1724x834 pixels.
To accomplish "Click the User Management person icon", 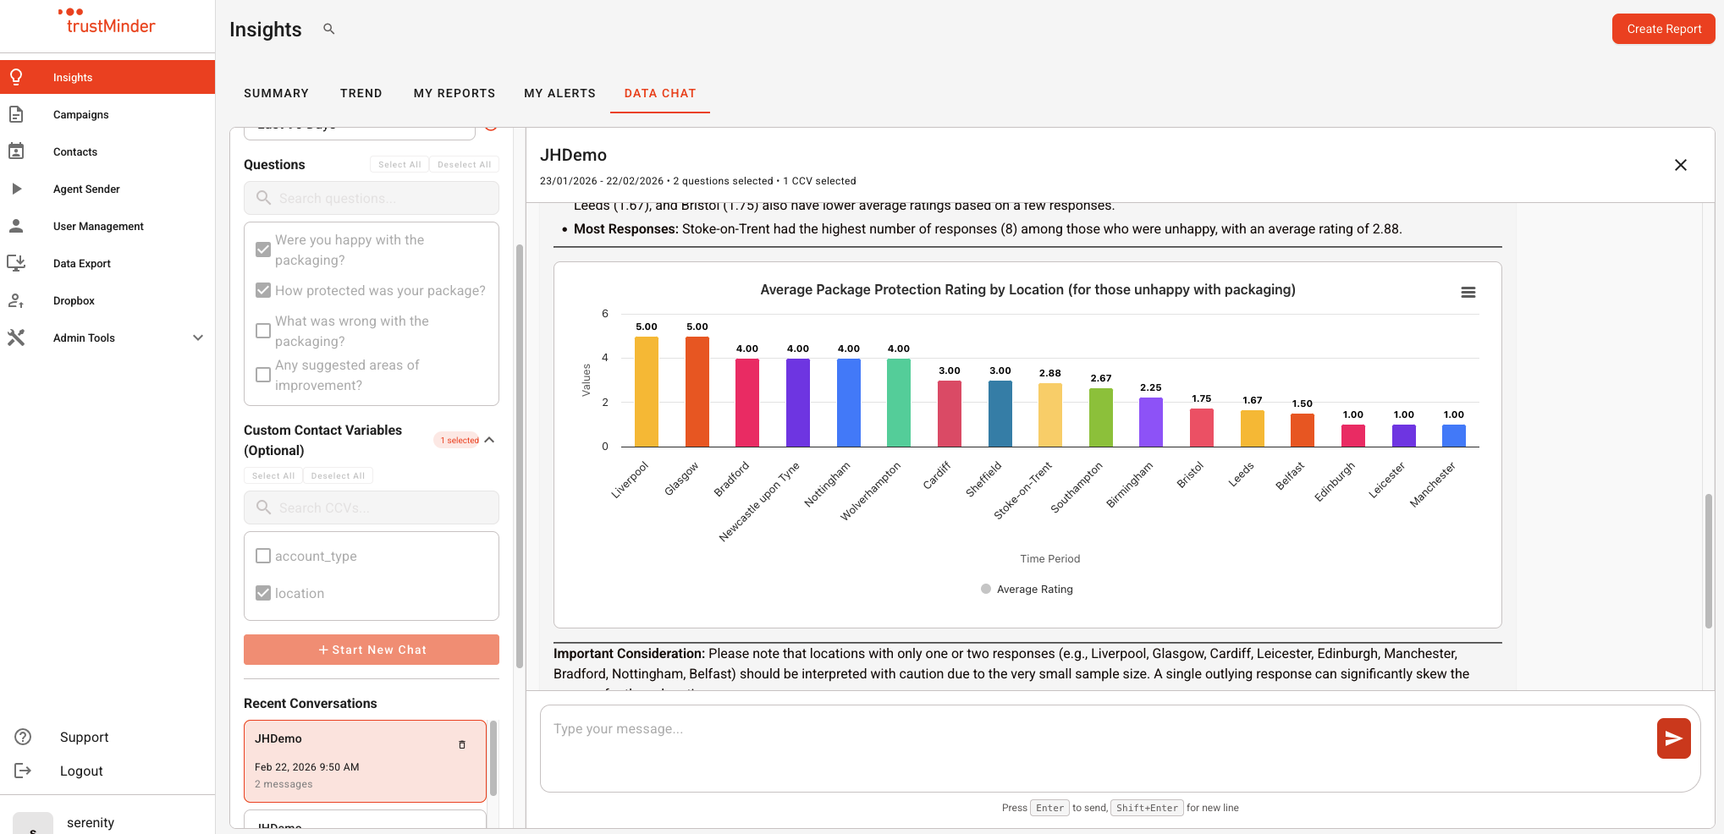I will pyautogui.click(x=16, y=226).
